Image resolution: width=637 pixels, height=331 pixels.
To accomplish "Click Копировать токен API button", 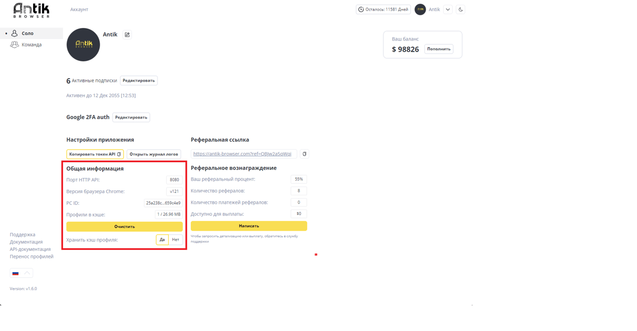I will (95, 154).
